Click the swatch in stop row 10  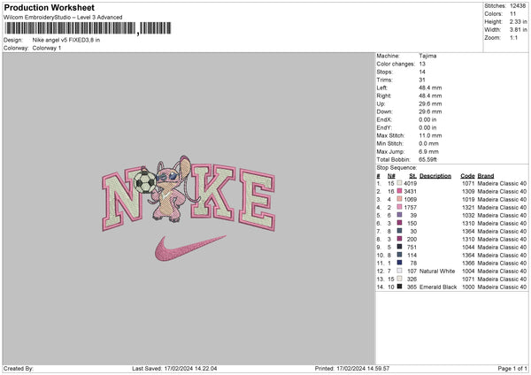pos(400,255)
